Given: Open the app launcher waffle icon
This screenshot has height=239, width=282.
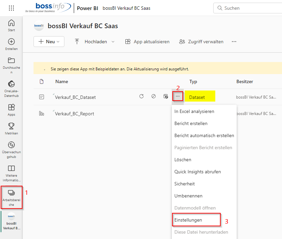Looking at the screenshot, I should click(x=11, y=8).
